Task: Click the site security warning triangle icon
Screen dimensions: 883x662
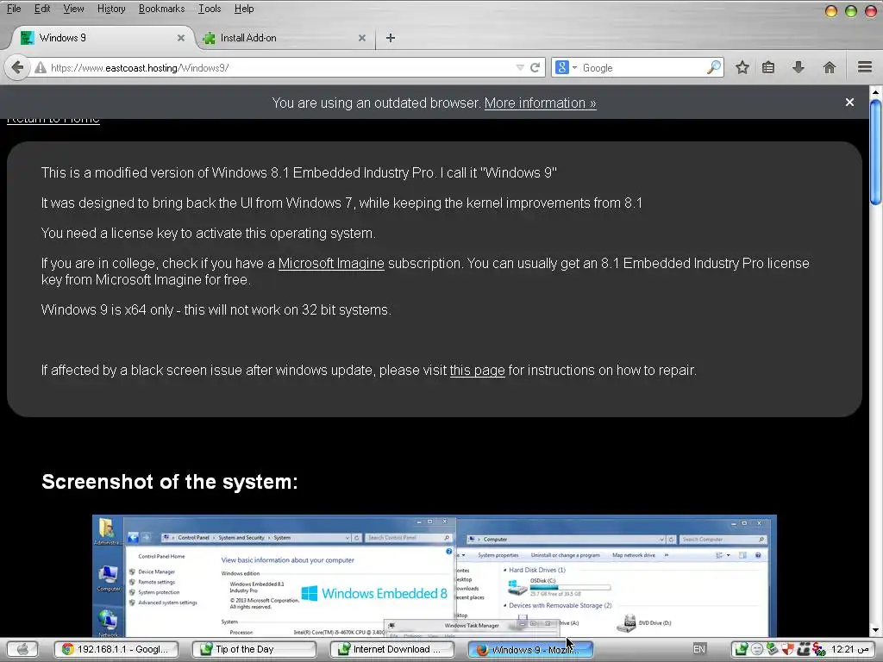Action: pos(40,68)
